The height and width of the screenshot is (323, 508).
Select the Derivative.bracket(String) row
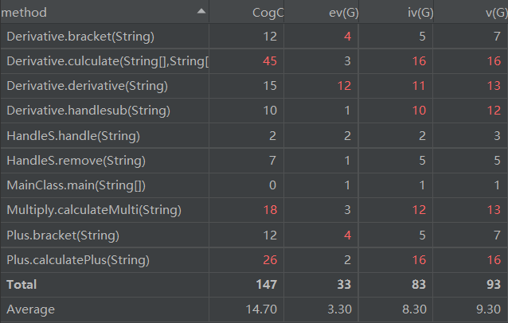(x=80, y=37)
